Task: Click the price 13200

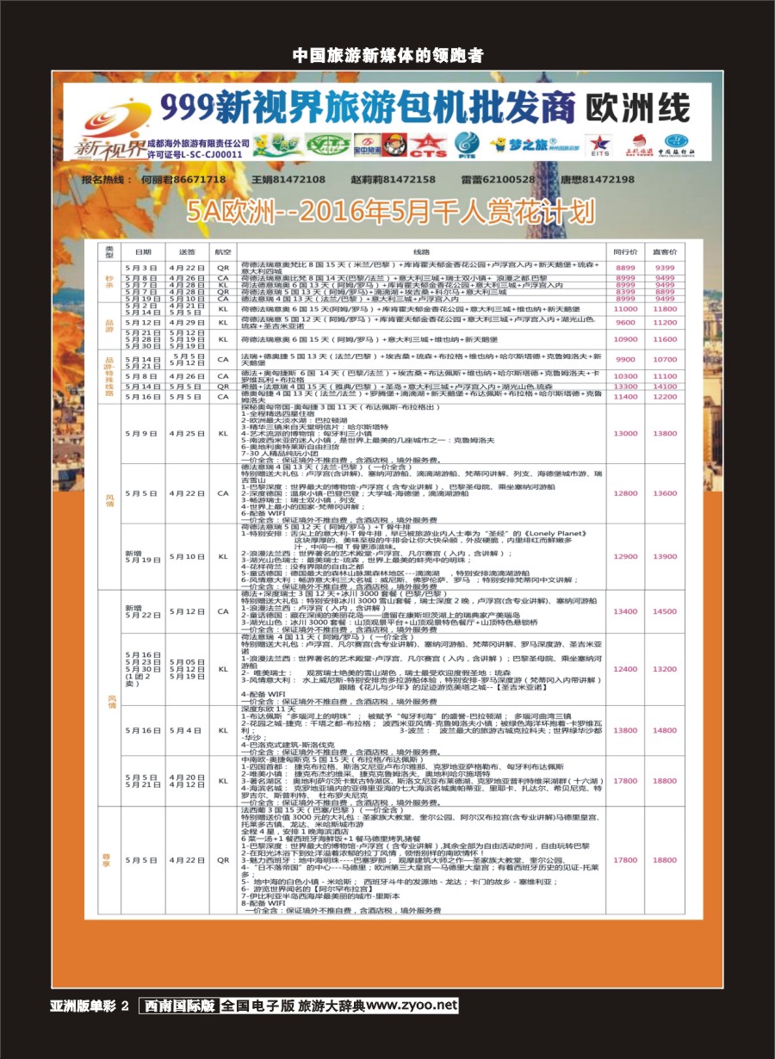Action: pos(665,669)
